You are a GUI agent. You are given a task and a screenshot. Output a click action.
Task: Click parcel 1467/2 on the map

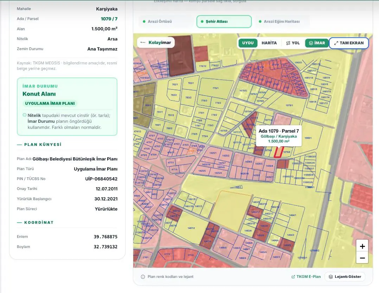(191, 228)
